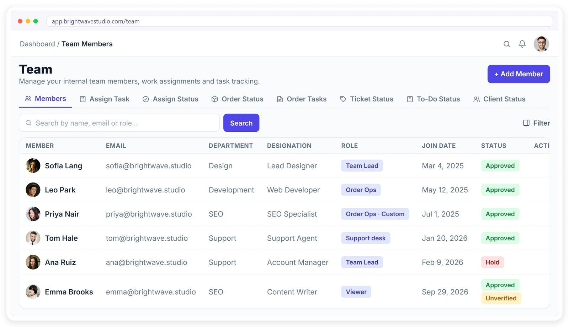Click the Lead Designer designation
569x327 pixels.
click(292, 166)
